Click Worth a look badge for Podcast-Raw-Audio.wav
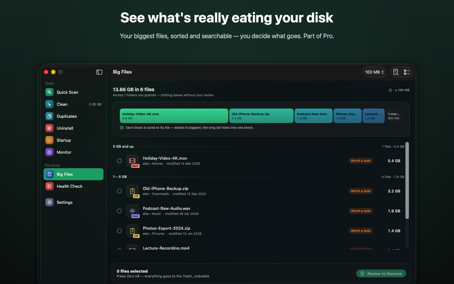 pos(360,211)
